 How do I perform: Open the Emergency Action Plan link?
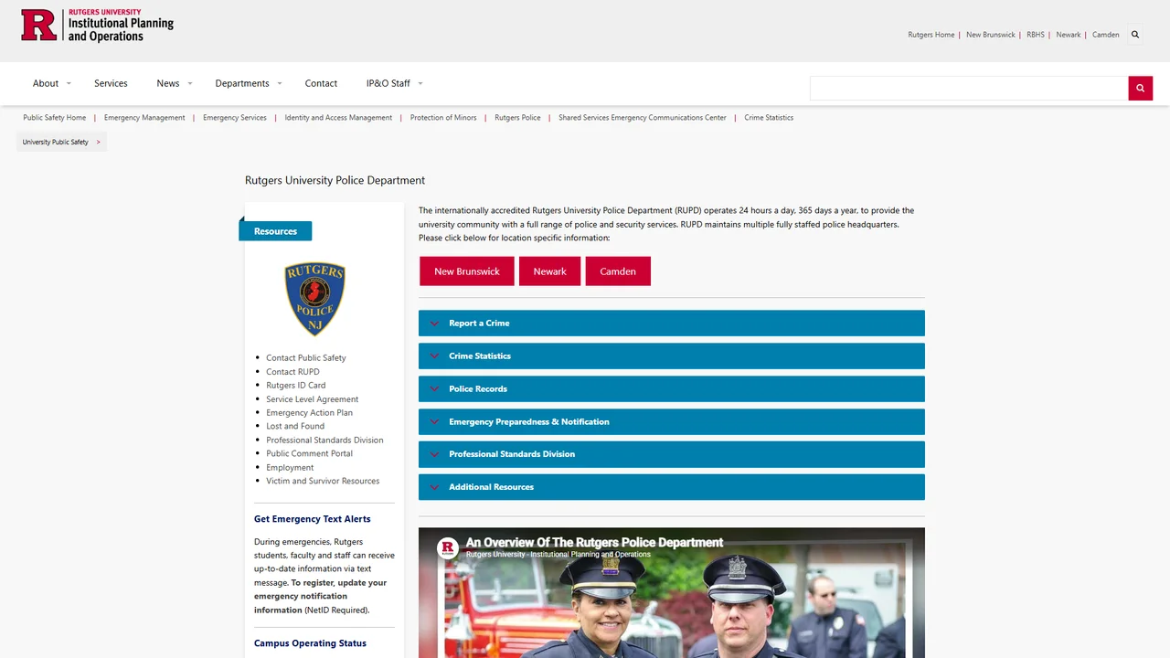coord(309,413)
